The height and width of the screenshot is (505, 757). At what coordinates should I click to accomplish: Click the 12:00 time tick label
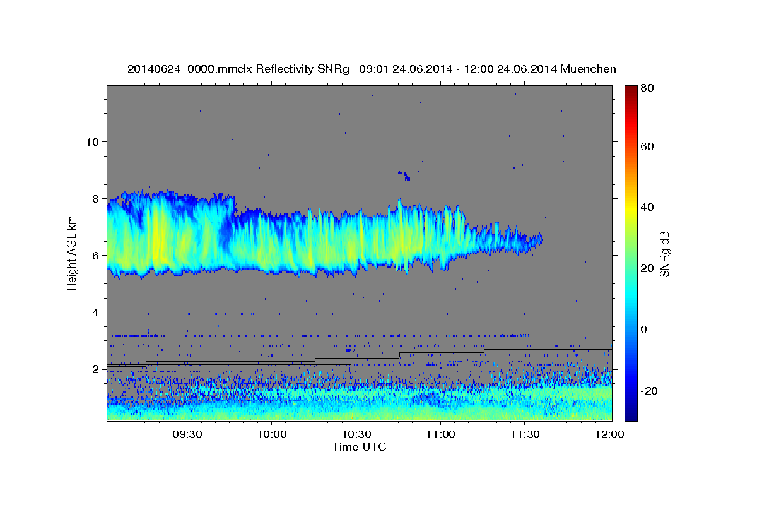click(x=609, y=435)
